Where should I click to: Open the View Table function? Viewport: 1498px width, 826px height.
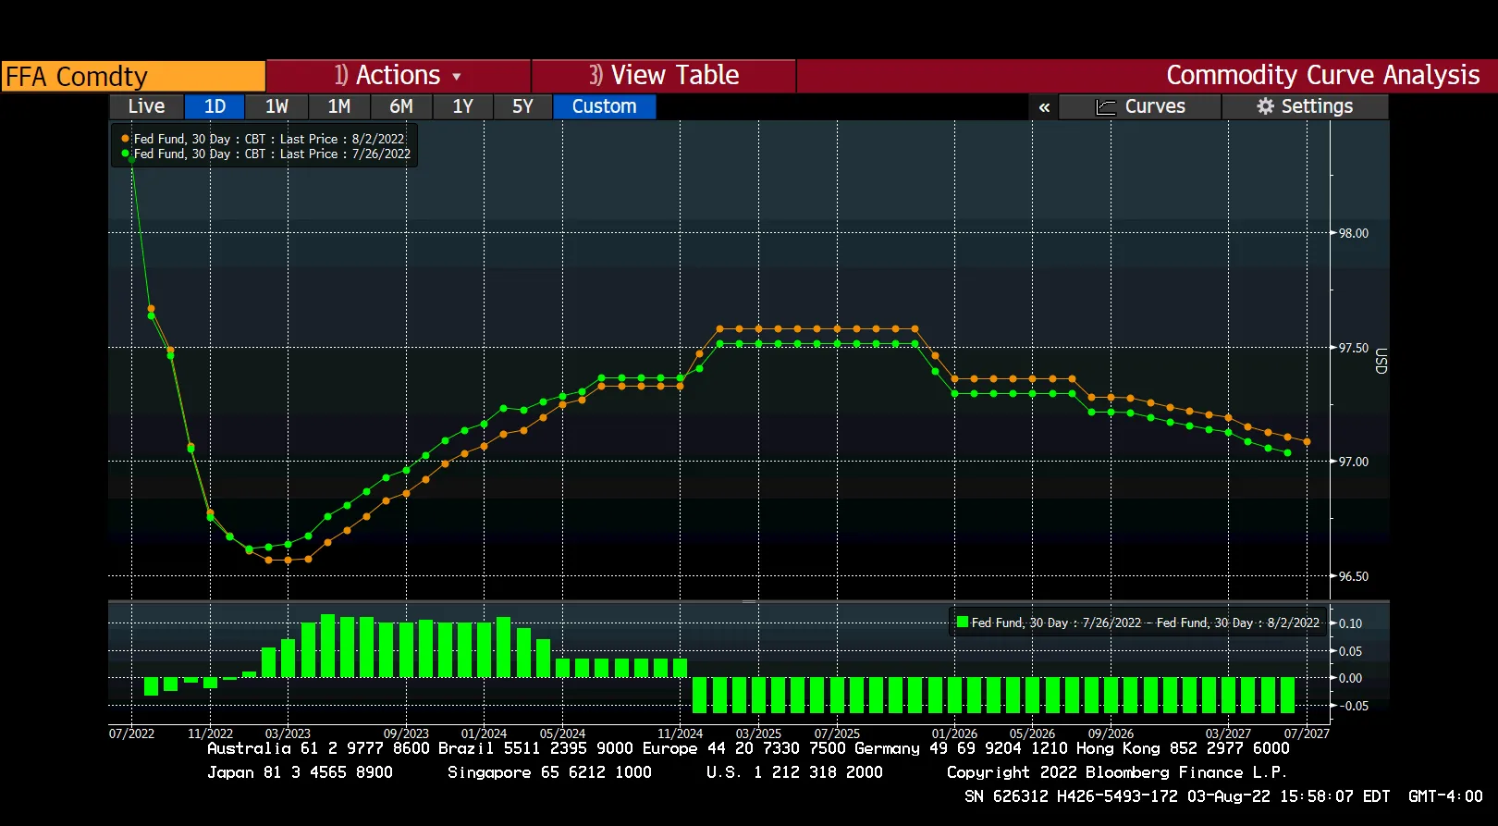click(x=664, y=76)
